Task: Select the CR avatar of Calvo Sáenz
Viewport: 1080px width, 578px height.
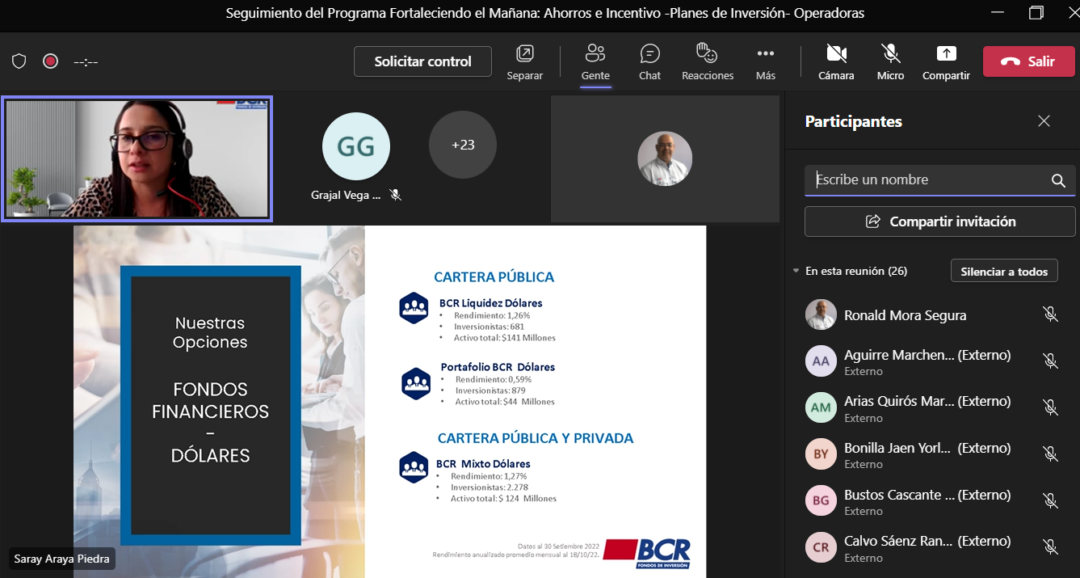Action: pos(821,547)
